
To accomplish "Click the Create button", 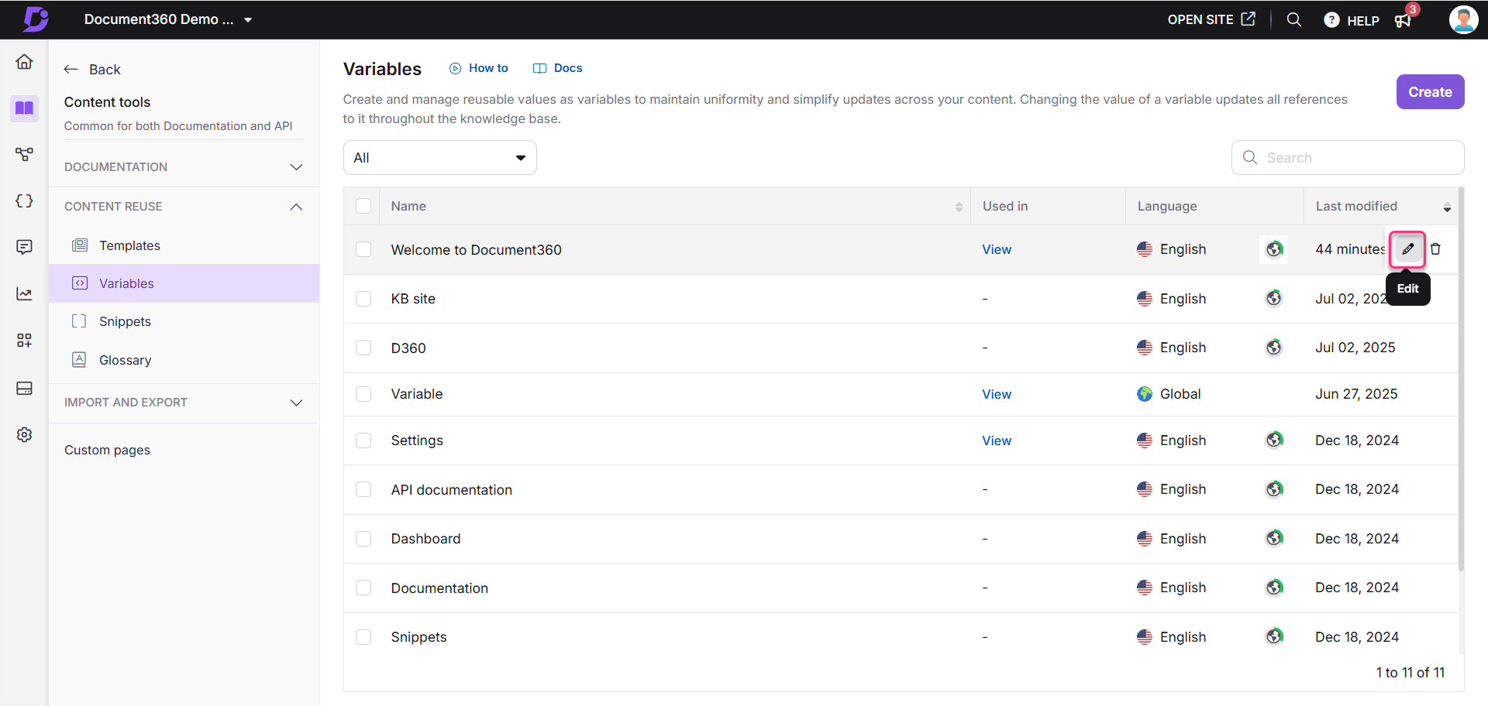I will click(1430, 92).
